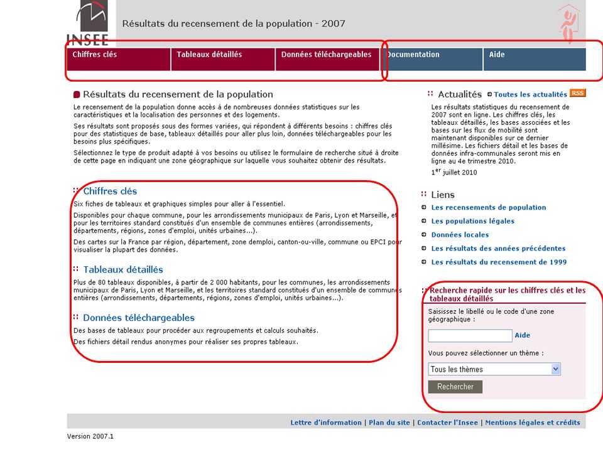This screenshot has height=452, width=603.
Task: Click the Version 2007.1 text
Action: [90, 436]
